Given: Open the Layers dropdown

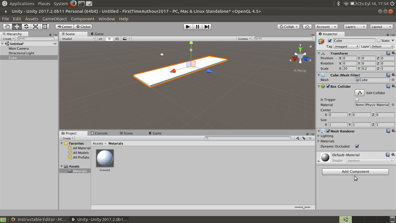Looking at the screenshot, I should pos(355,27).
